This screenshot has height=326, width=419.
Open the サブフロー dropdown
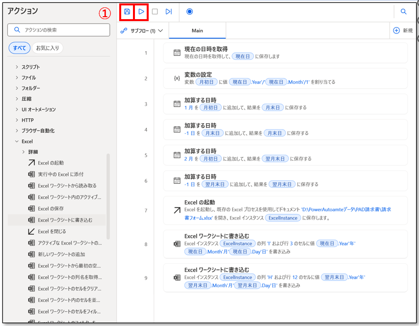tap(142, 30)
